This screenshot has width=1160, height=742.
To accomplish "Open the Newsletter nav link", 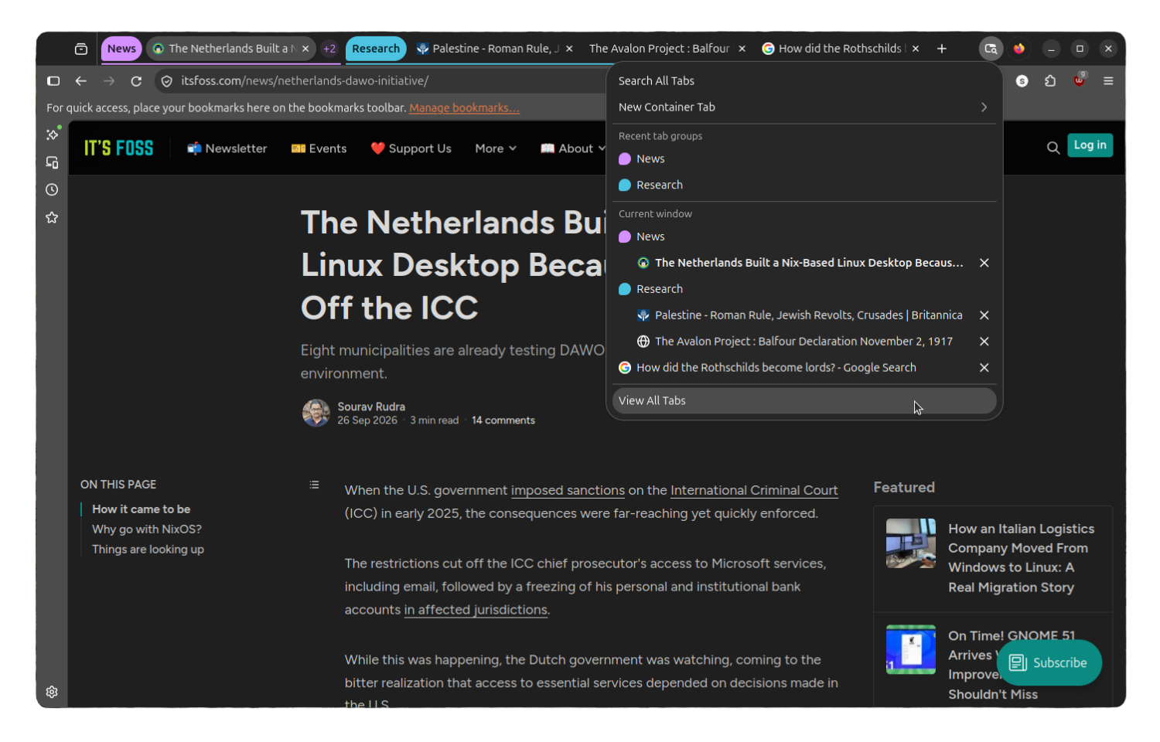I will (227, 148).
